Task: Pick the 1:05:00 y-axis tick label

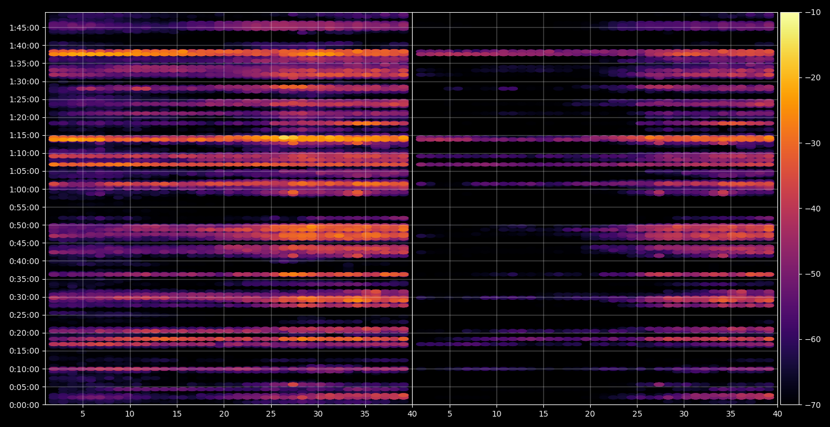Action: click(24, 171)
